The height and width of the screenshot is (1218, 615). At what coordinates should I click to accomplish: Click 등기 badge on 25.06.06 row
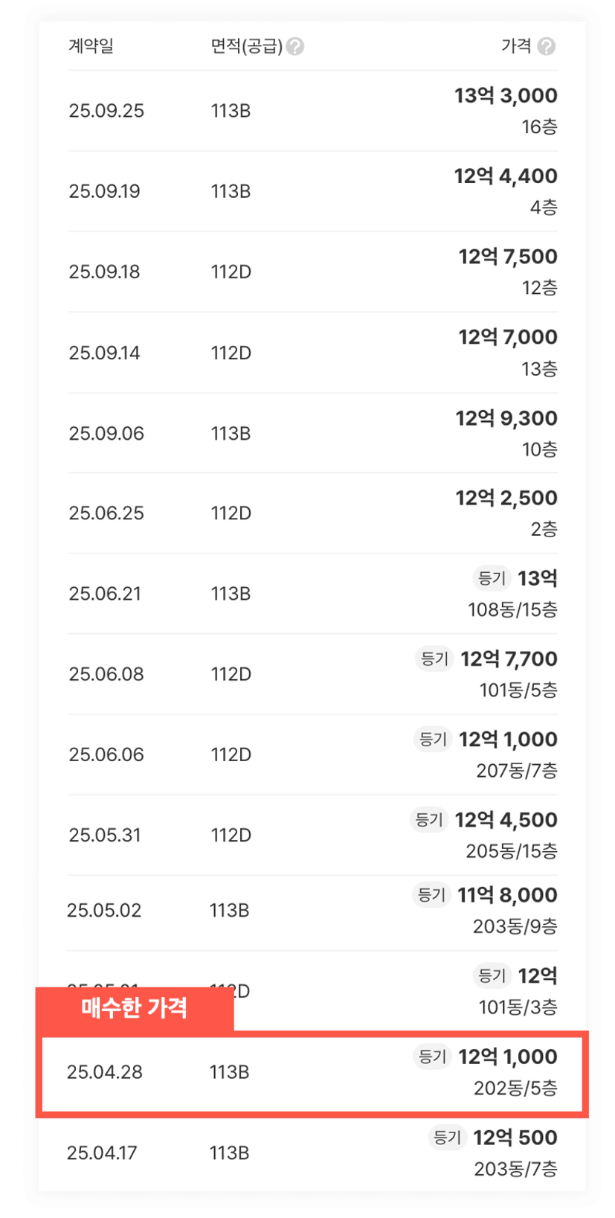(x=433, y=739)
